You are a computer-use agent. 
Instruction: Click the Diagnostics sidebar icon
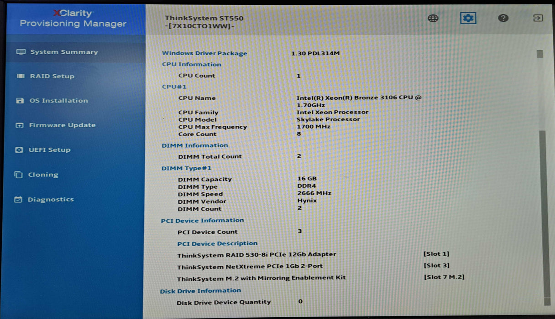pyautogui.click(x=18, y=200)
